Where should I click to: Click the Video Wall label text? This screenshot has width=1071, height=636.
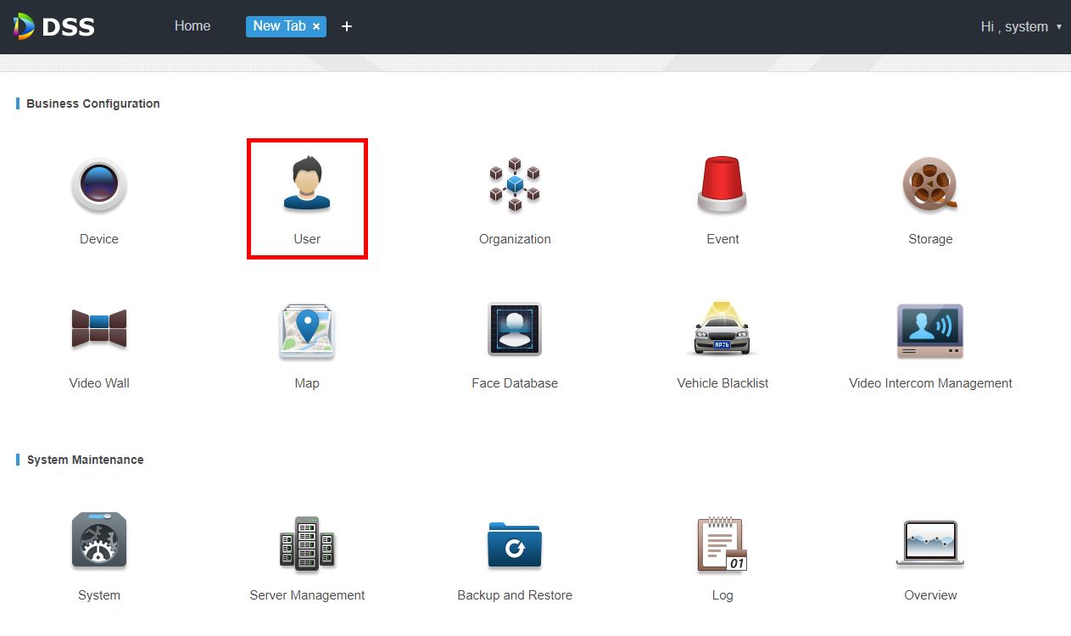(99, 383)
